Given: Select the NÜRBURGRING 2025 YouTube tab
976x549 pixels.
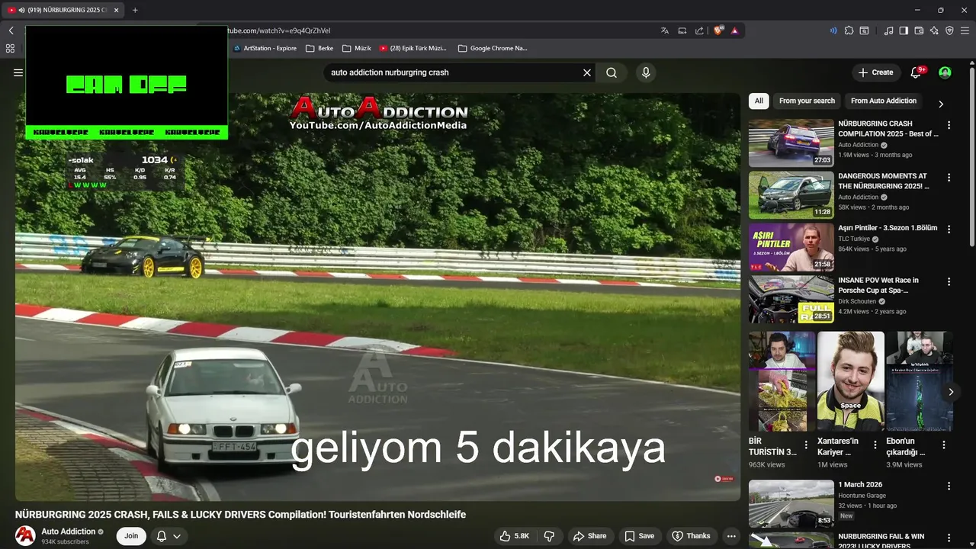Looking at the screenshot, I should click(64, 10).
